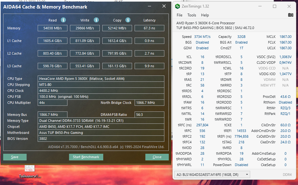The width and height of the screenshot is (298, 185).
Task: Click tRCDRD value 19
Action: point(202,68)
